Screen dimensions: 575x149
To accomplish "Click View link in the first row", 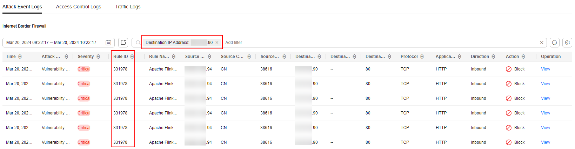I will tap(546, 69).
